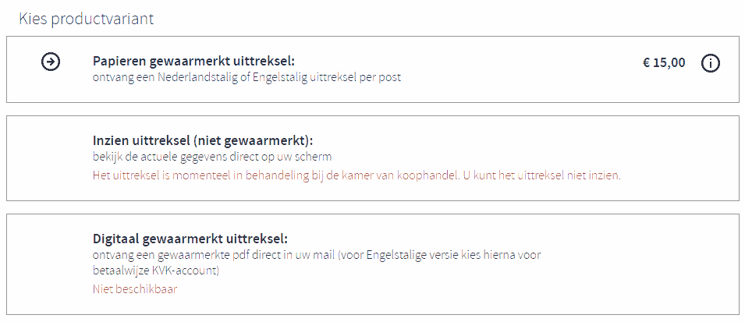Select the € 15,00 price label
The width and height of the screenshot is (745, 322).
point(664,62)
